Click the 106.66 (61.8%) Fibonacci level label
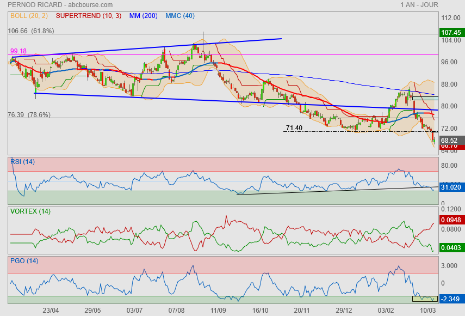 [31, 31]
